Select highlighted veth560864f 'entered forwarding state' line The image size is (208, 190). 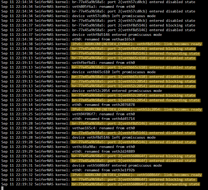136,184
